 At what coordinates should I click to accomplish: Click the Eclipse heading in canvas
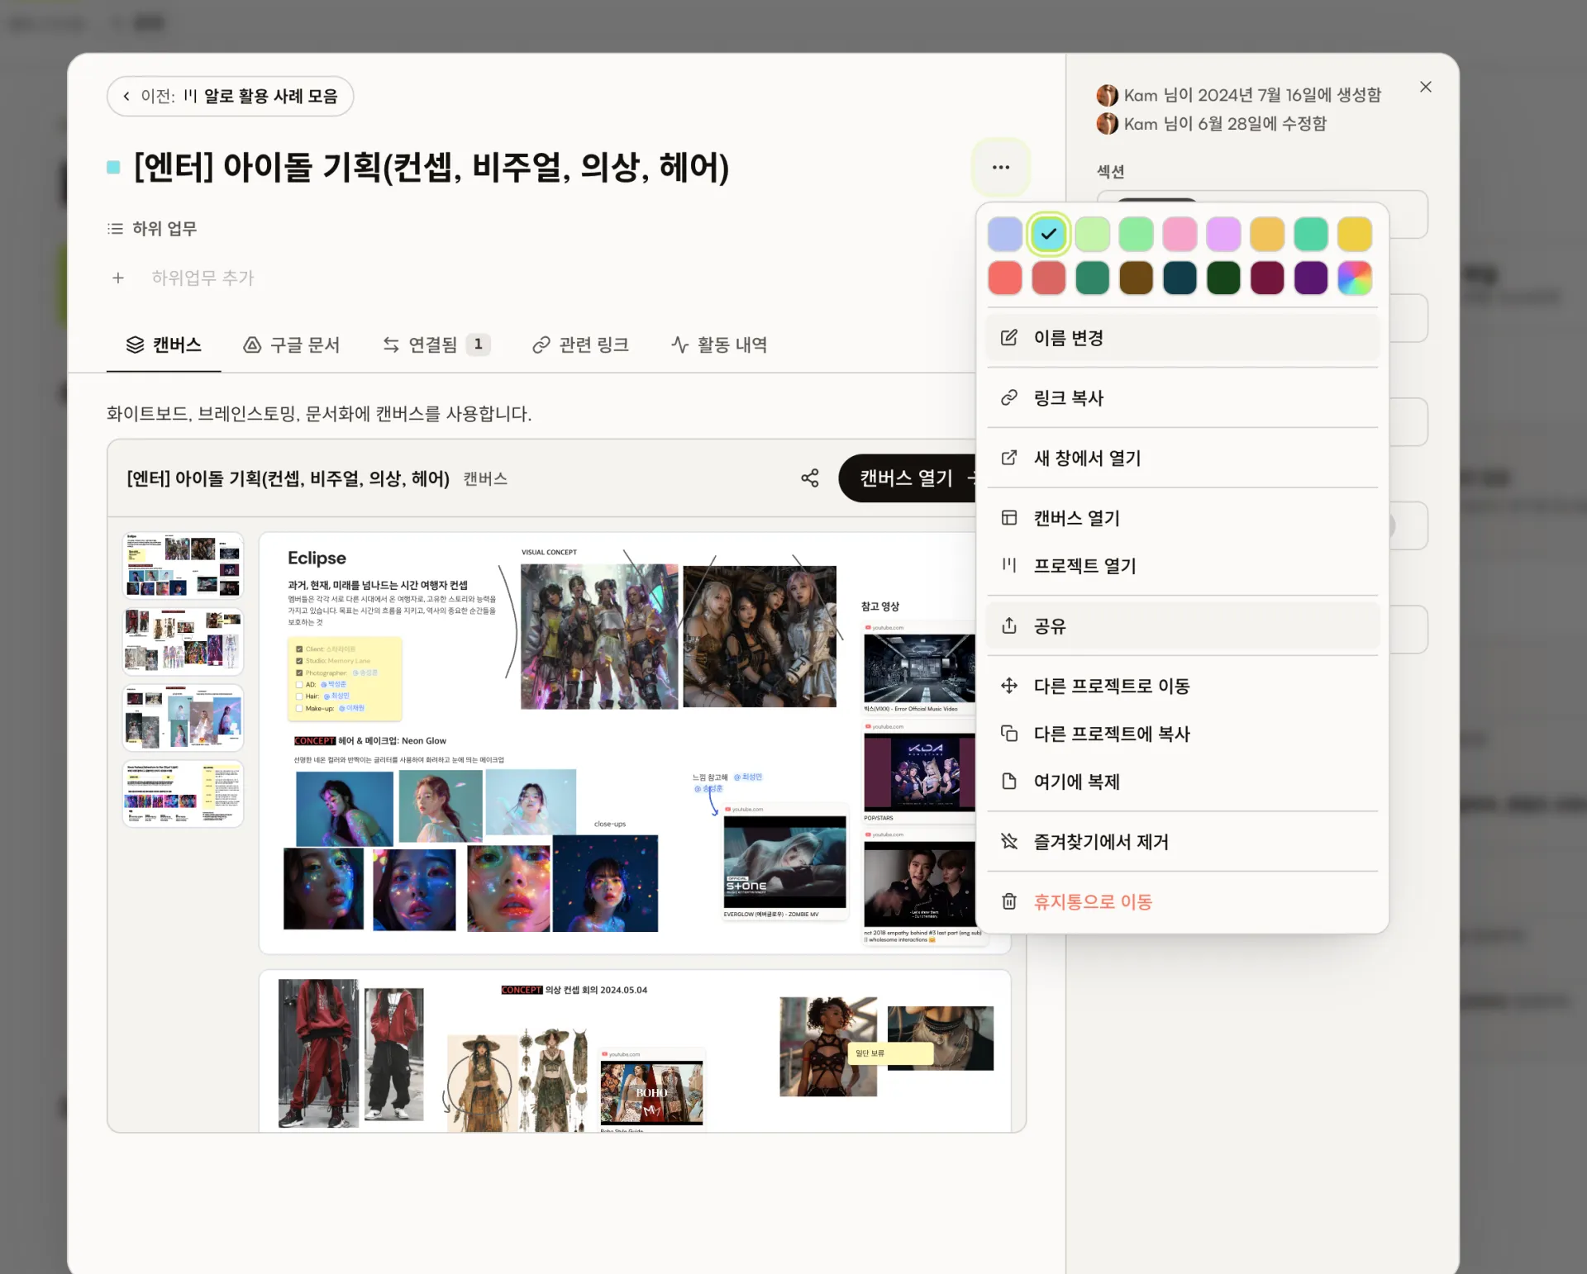click(x=317, y=558)
